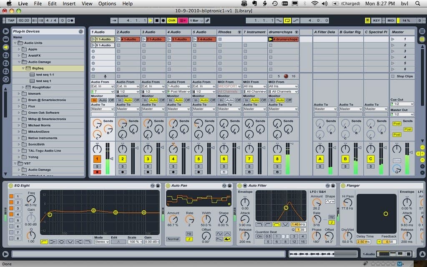
Task: Select bandpass filter type in Auto Filter
Action: click(277, 224)
